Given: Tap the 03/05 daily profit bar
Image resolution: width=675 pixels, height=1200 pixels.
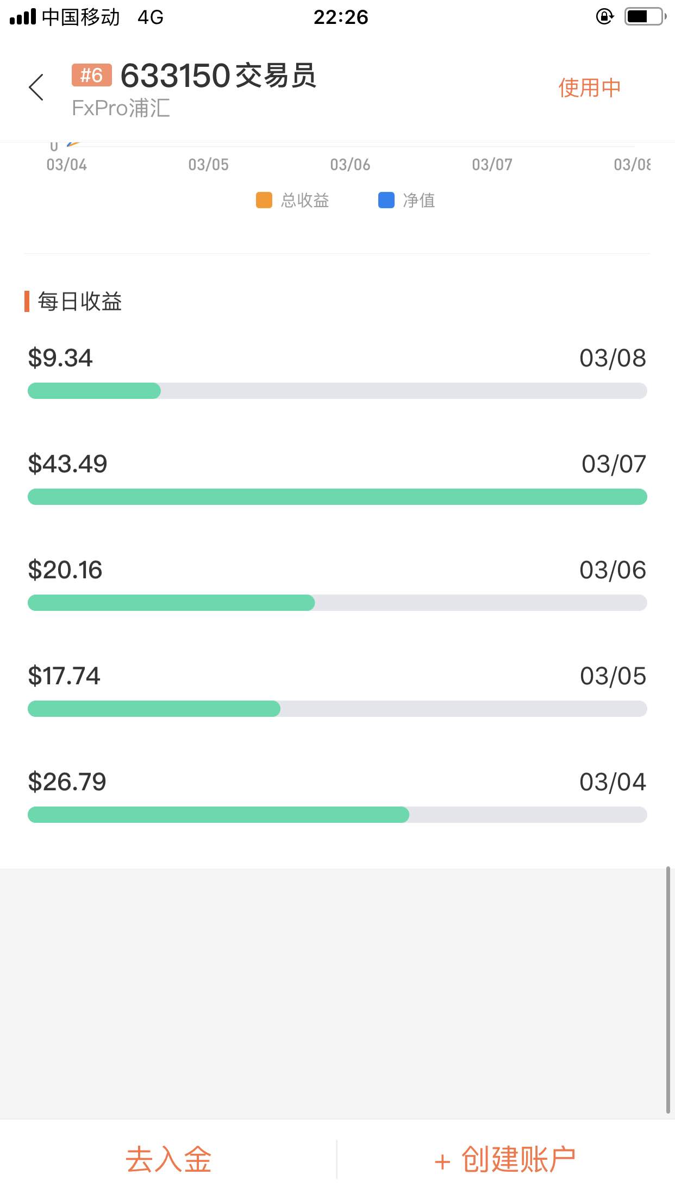Looking at the screenshot, I should 337,709.
